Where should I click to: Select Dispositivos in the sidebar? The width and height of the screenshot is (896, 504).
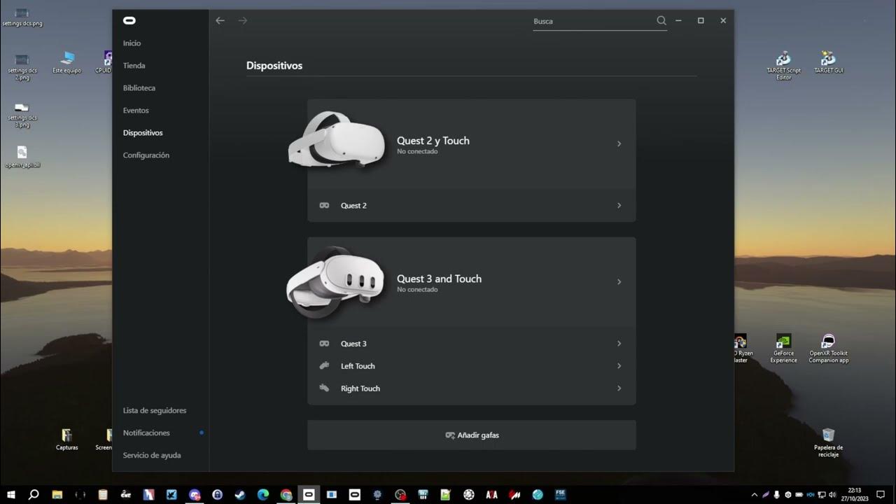143,133
